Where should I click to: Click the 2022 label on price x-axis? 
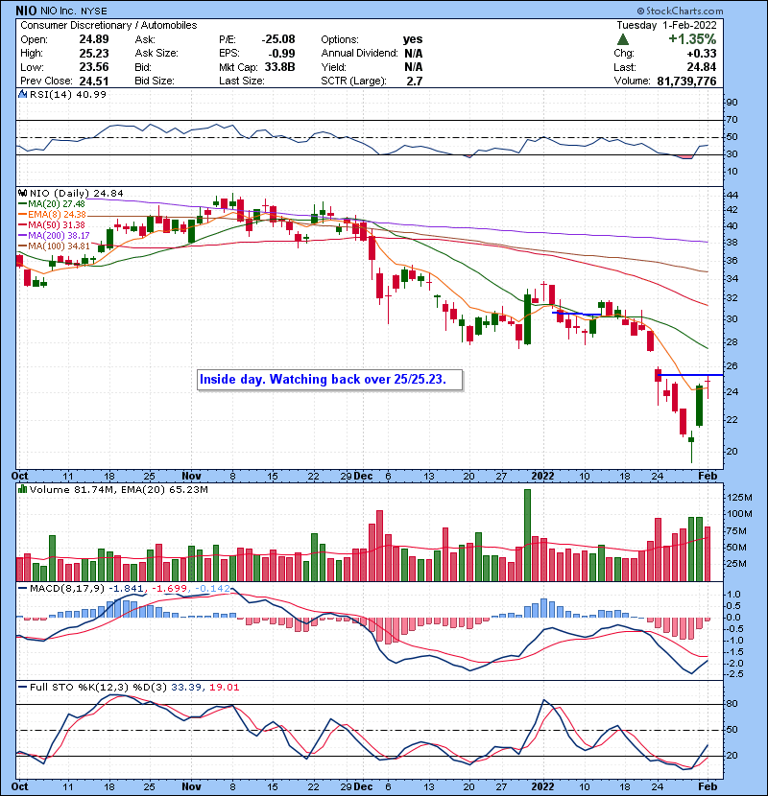(542, 476)
